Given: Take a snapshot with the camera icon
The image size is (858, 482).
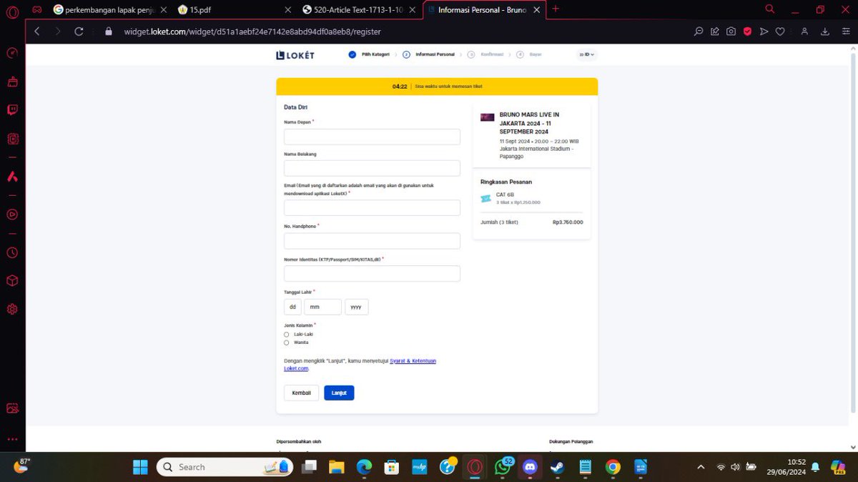Looking at the screenshot, I should tap(731, 31).
